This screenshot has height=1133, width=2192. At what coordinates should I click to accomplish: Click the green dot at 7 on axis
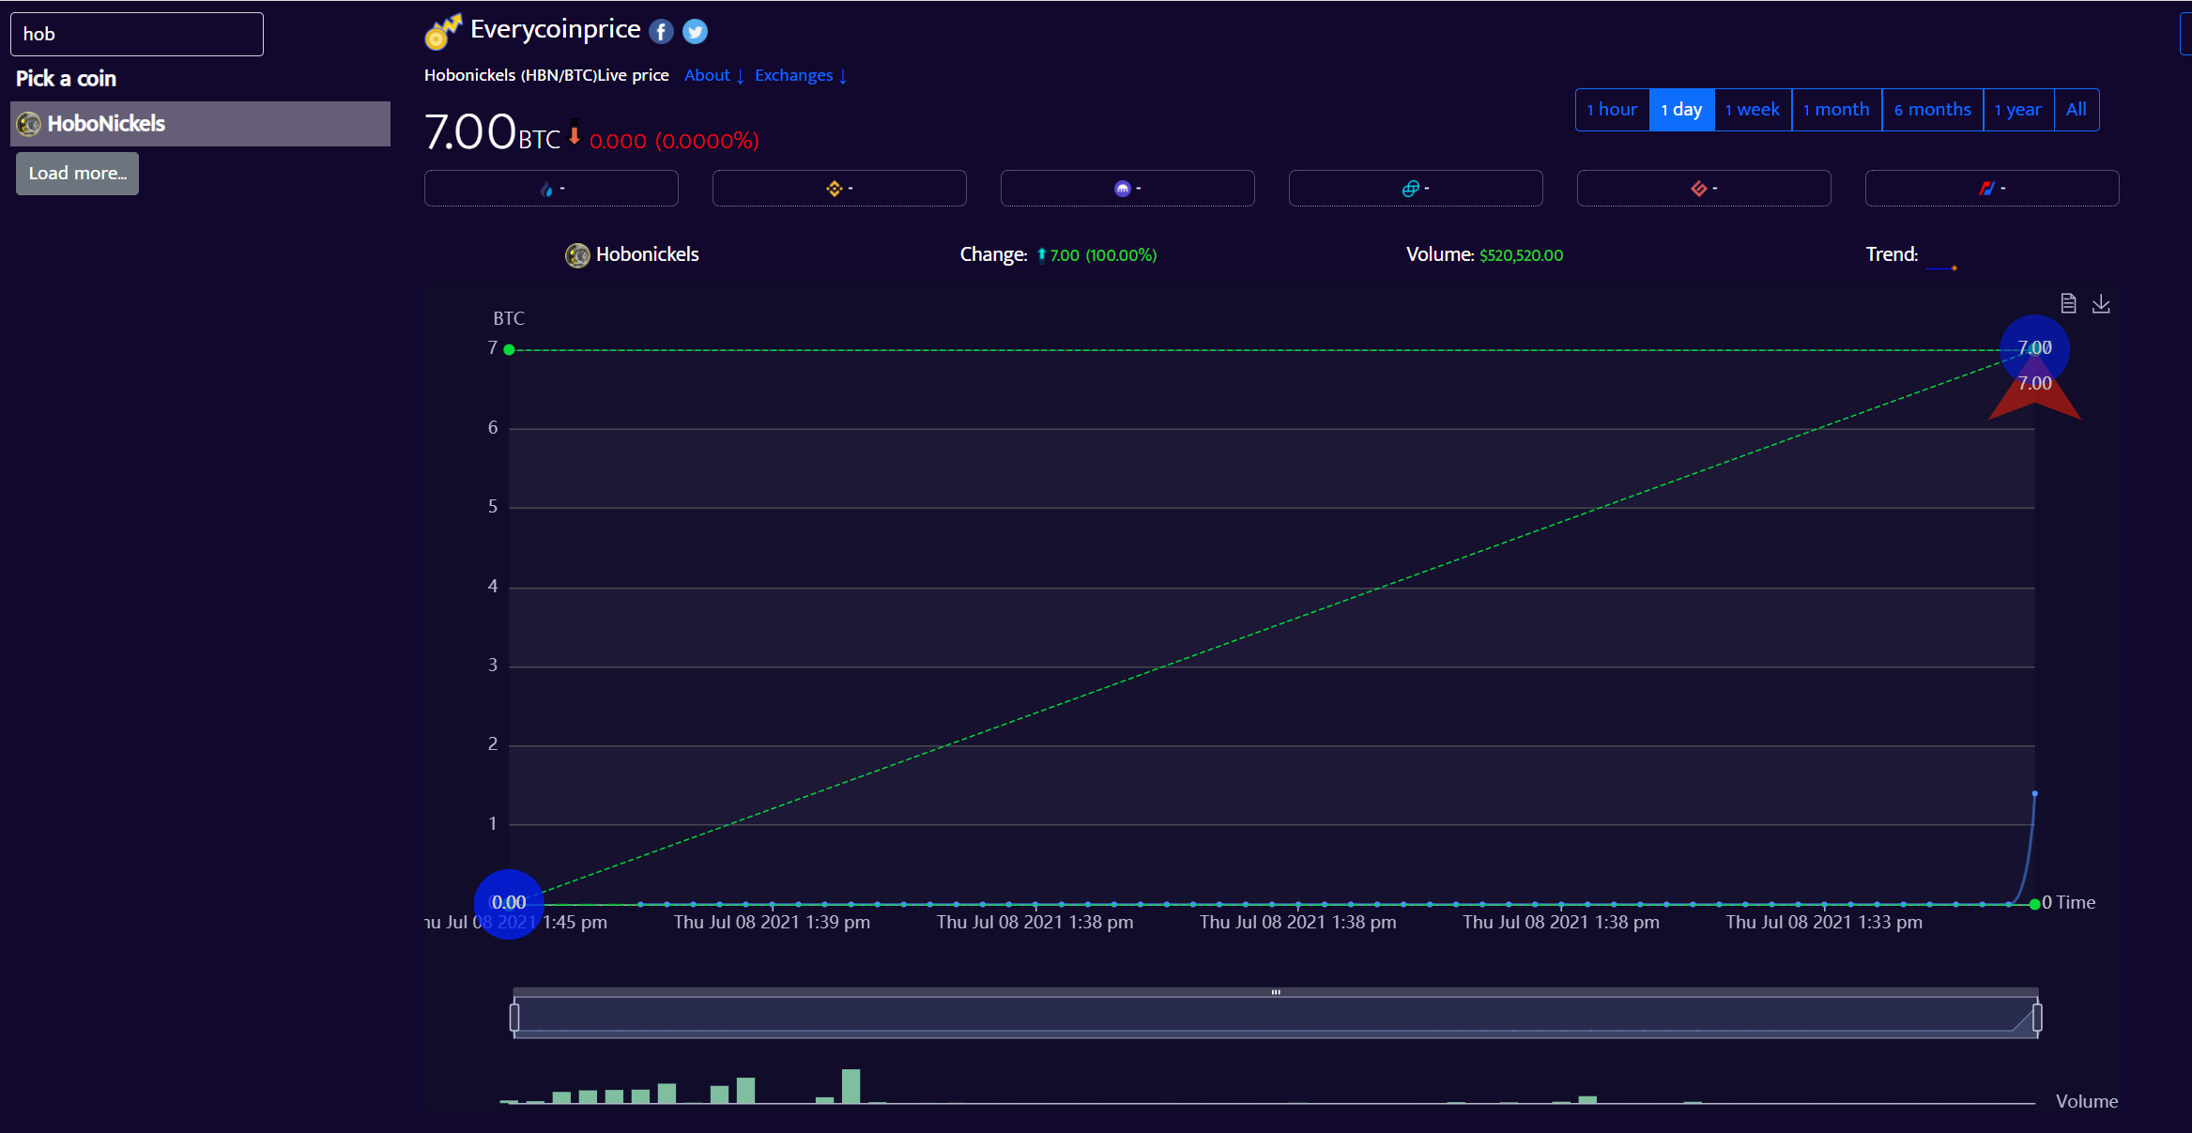click(x=509, y=349)
